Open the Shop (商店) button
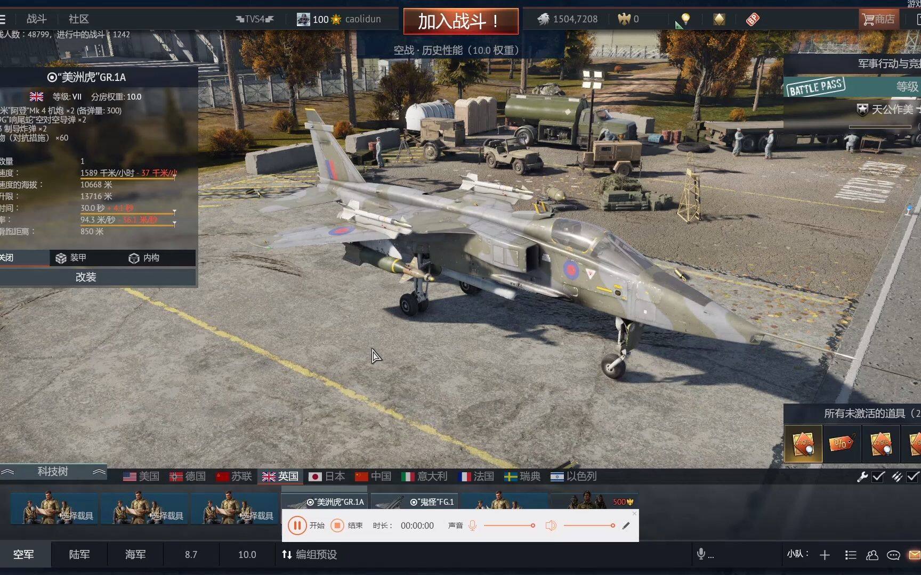 [x=878, y=20]
